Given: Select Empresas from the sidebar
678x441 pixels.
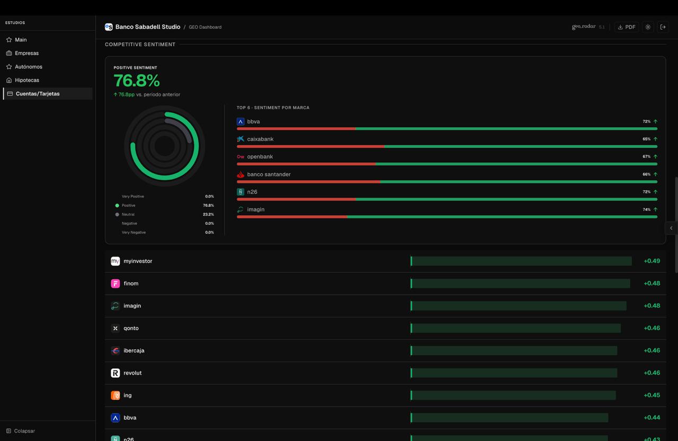Looking at the screenshot, I should (x=26, y=53).
